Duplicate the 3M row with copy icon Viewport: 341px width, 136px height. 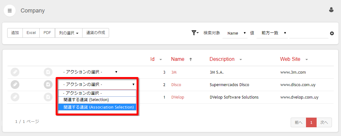pyautogui.click(x=48, y=72)
